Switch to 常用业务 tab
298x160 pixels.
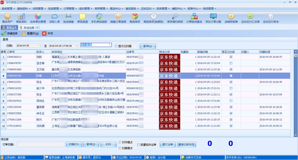pos(10,28)
